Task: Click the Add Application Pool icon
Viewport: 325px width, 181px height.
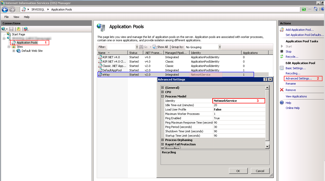Action: click(x=282, y=30)
